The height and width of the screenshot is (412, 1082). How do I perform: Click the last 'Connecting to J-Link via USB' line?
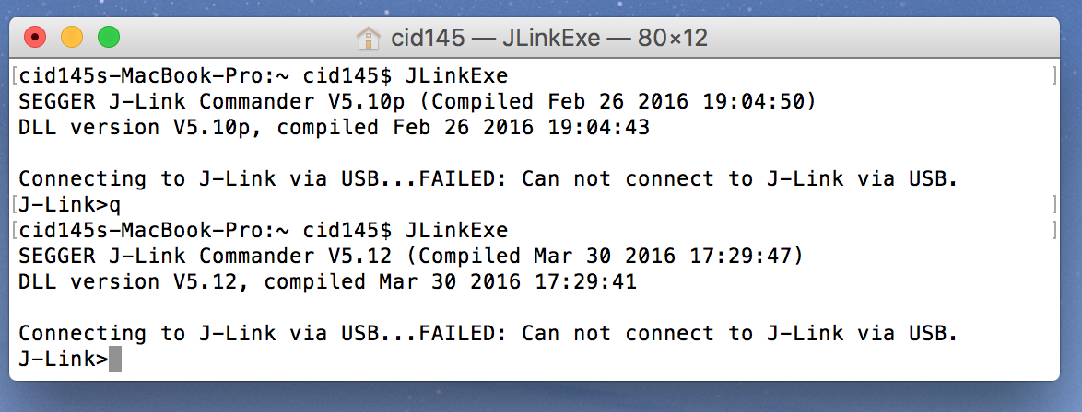click(488, 334)
